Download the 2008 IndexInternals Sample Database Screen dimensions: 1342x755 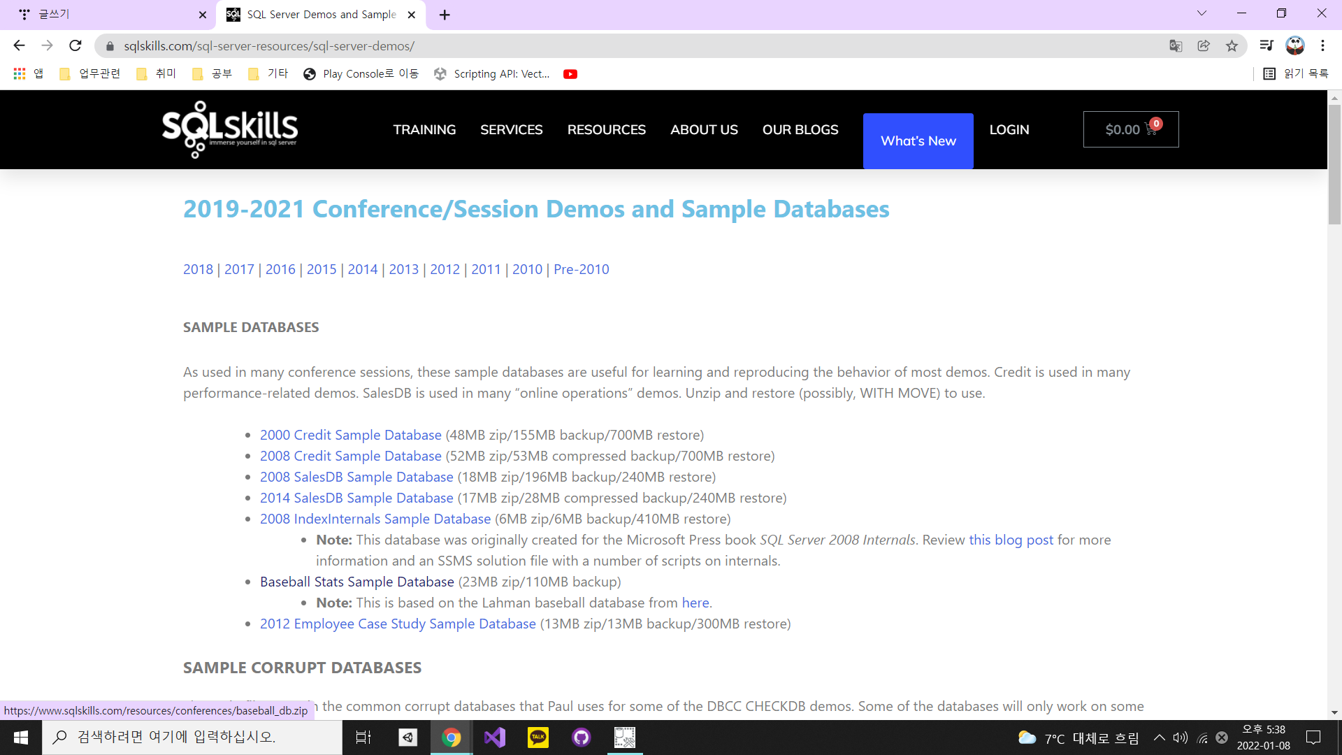(375, 519)
